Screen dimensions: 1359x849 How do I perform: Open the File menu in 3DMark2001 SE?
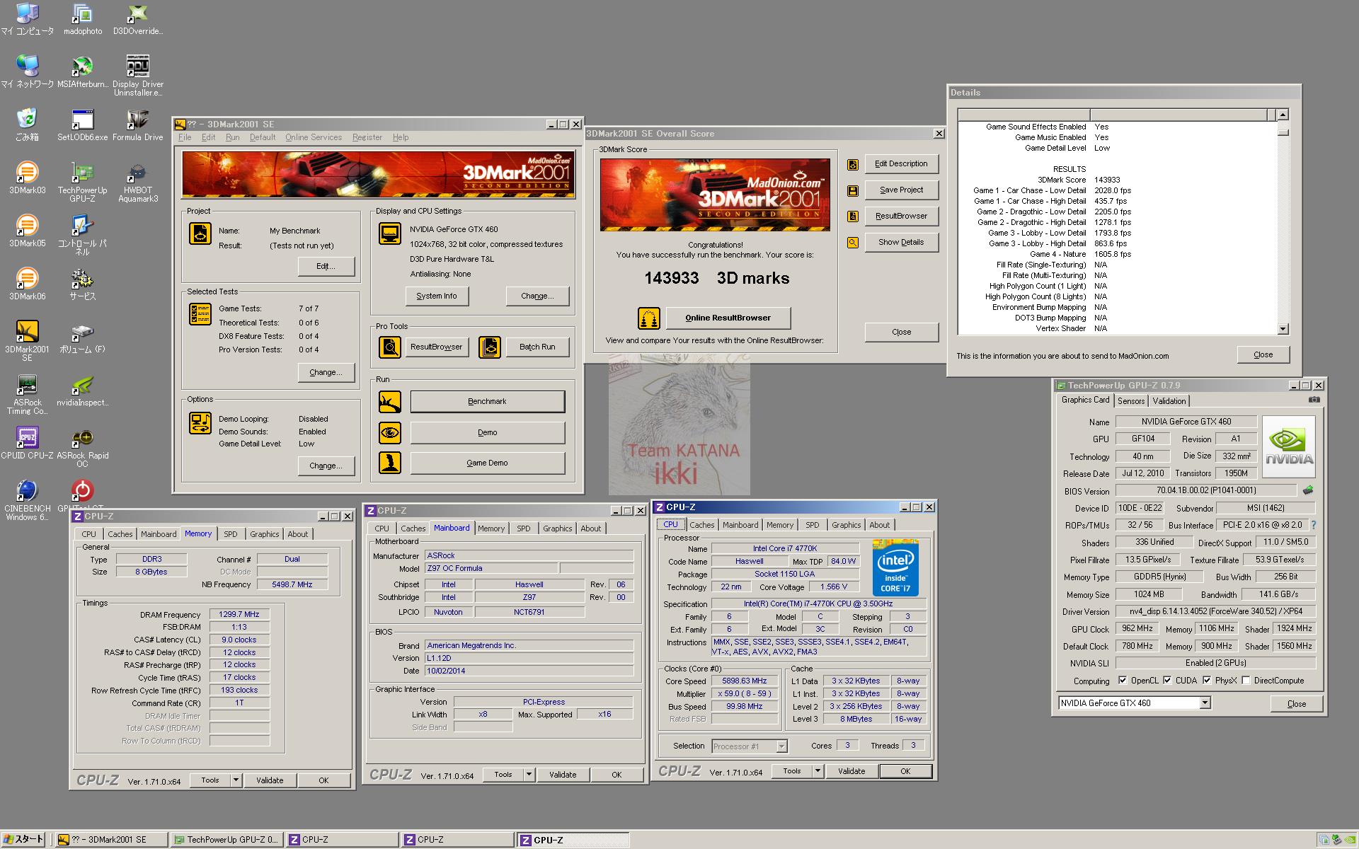tap(185, 137)
